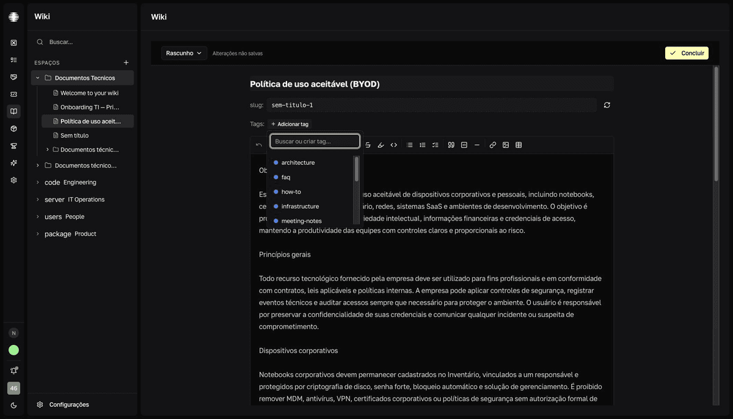733x419 pixels.
Task: Insert a checklist
Action: [x=436, y=145]
